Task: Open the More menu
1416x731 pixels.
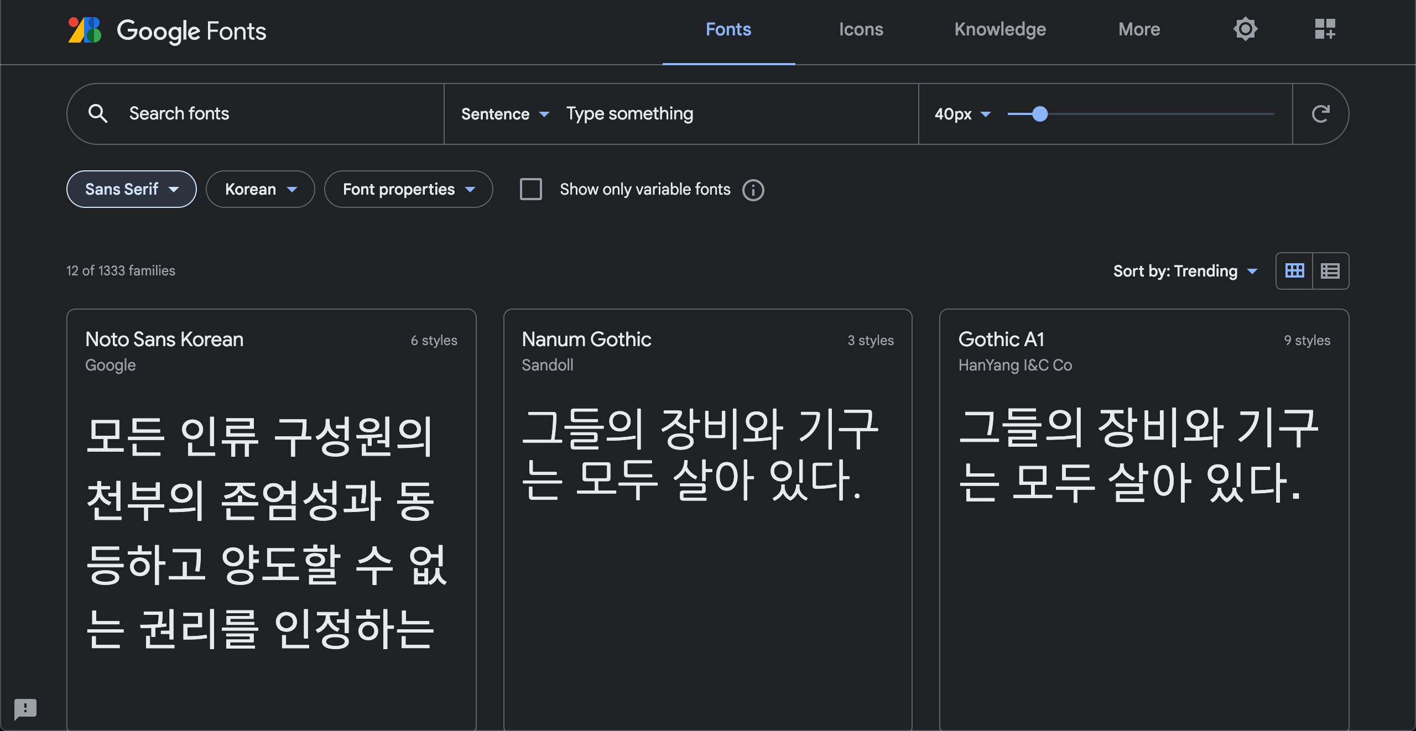Action: pos(1139,29)
